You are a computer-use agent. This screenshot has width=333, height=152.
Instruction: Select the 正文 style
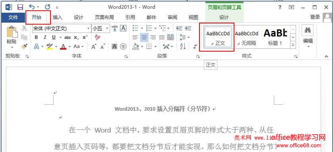coord(218,37)
